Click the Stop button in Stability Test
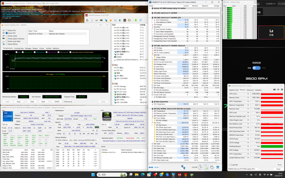285x178 pixels. [x=18, y=102]
